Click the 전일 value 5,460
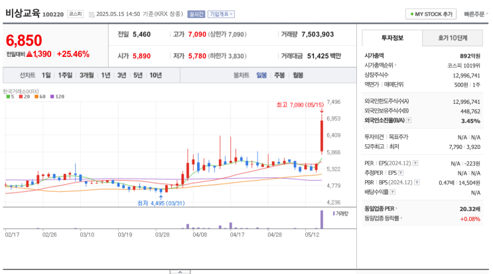Screen dimensions: 493x274 (141, 34)
